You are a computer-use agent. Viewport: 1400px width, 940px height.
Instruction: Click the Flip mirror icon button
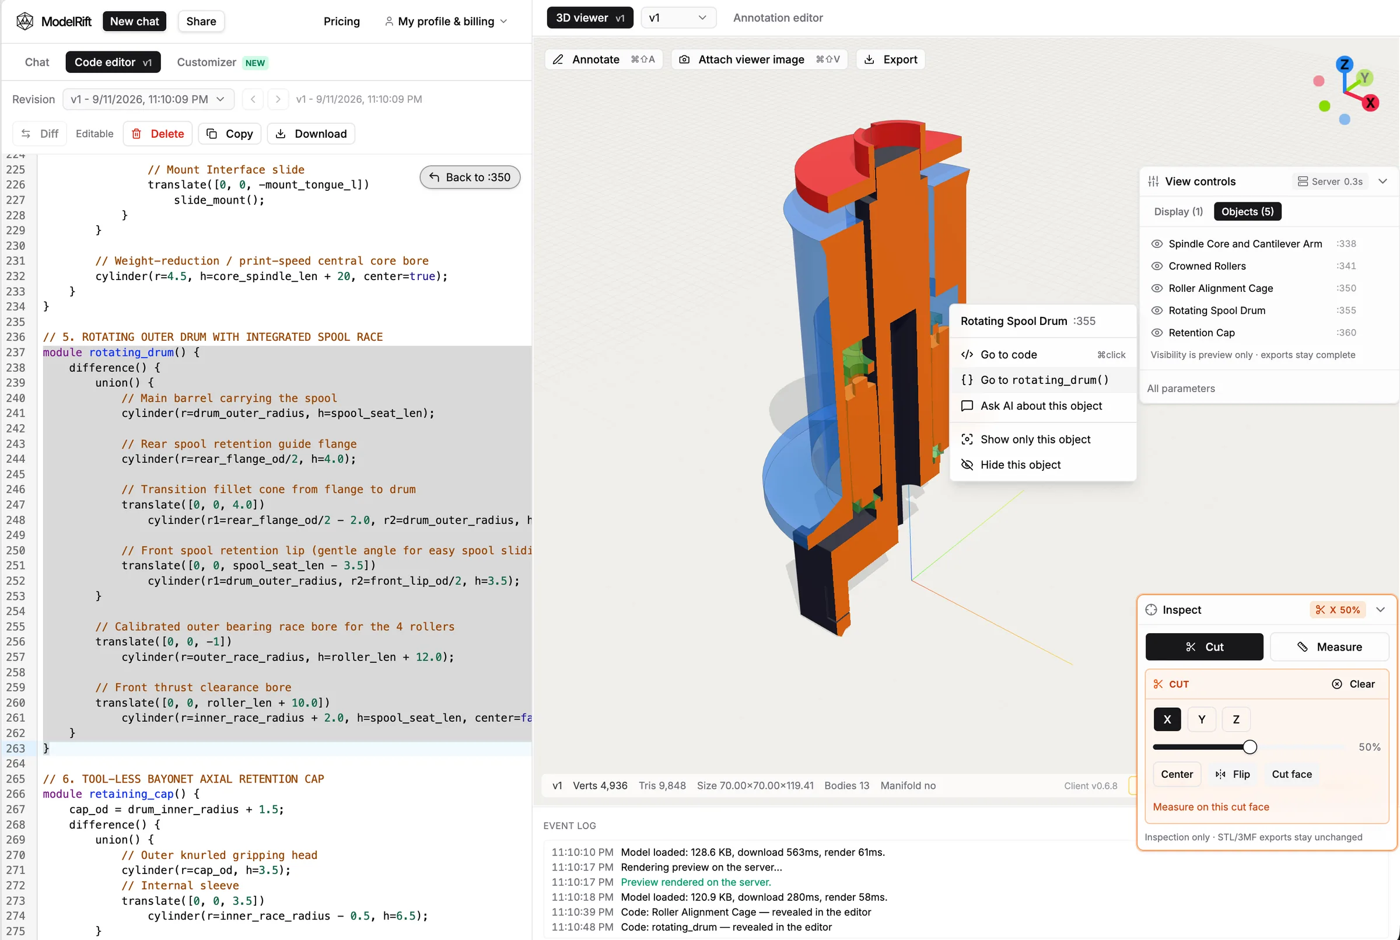[1233, 774]
